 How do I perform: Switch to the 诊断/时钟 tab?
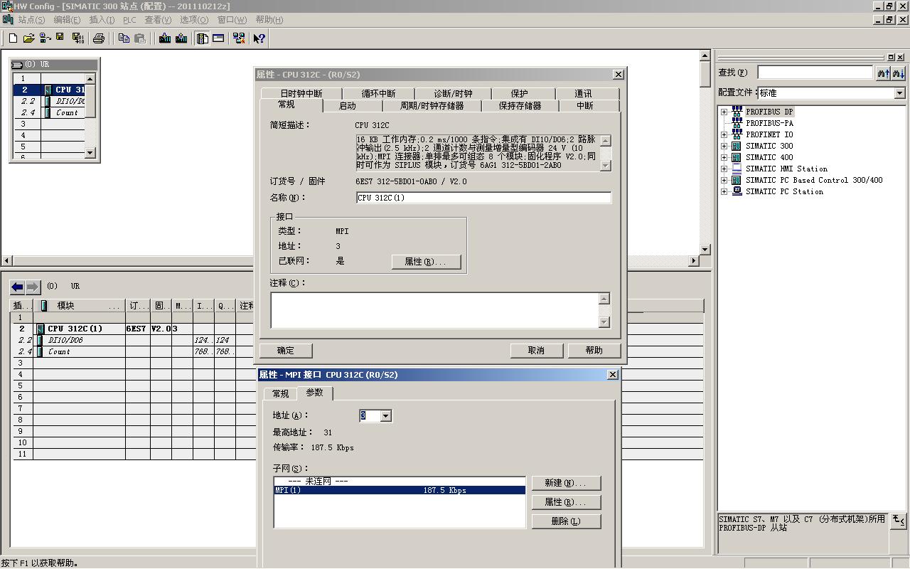click(x=453, y=94)
